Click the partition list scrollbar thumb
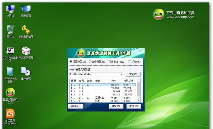Image resolution: width=213 pixels, height=129 pixels. [138, 89]
